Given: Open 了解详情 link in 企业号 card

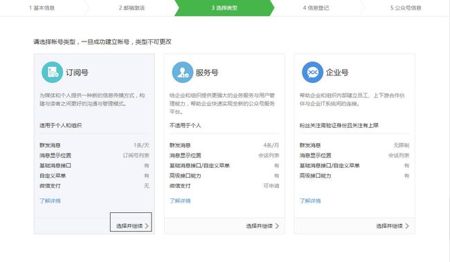Looking at the screenshot, I should click(310, 200).
